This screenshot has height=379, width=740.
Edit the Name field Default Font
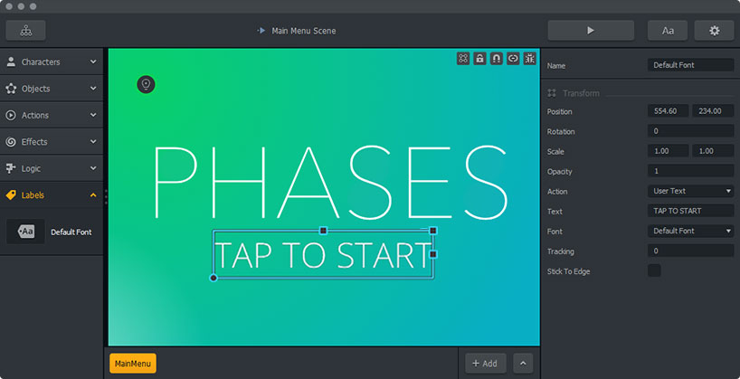690,65
